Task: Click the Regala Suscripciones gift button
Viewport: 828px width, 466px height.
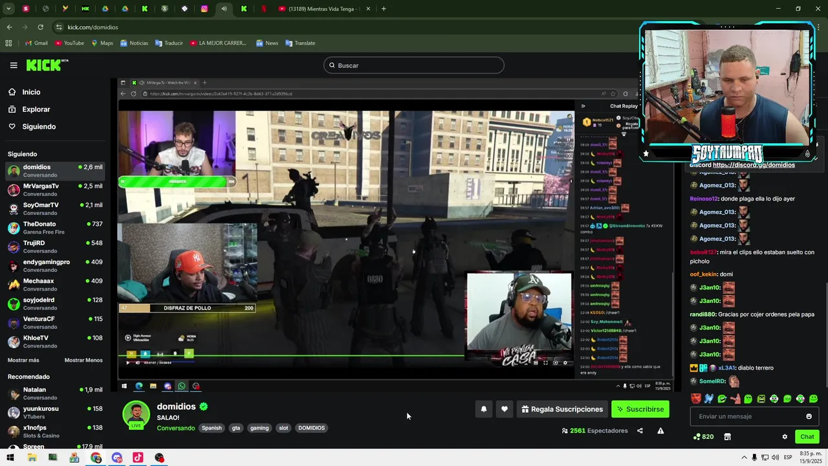Action: [562, 409]
